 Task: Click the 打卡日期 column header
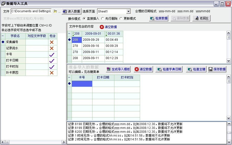coord(103,77)
